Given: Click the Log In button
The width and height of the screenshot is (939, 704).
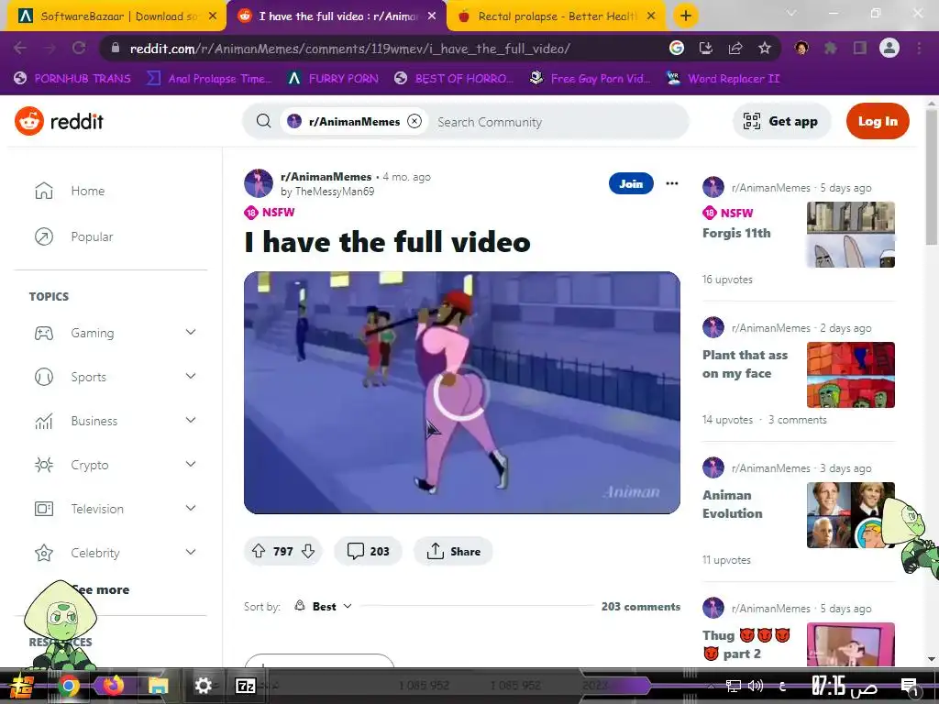Looking at the screenshot, I should tap(878, 122).
